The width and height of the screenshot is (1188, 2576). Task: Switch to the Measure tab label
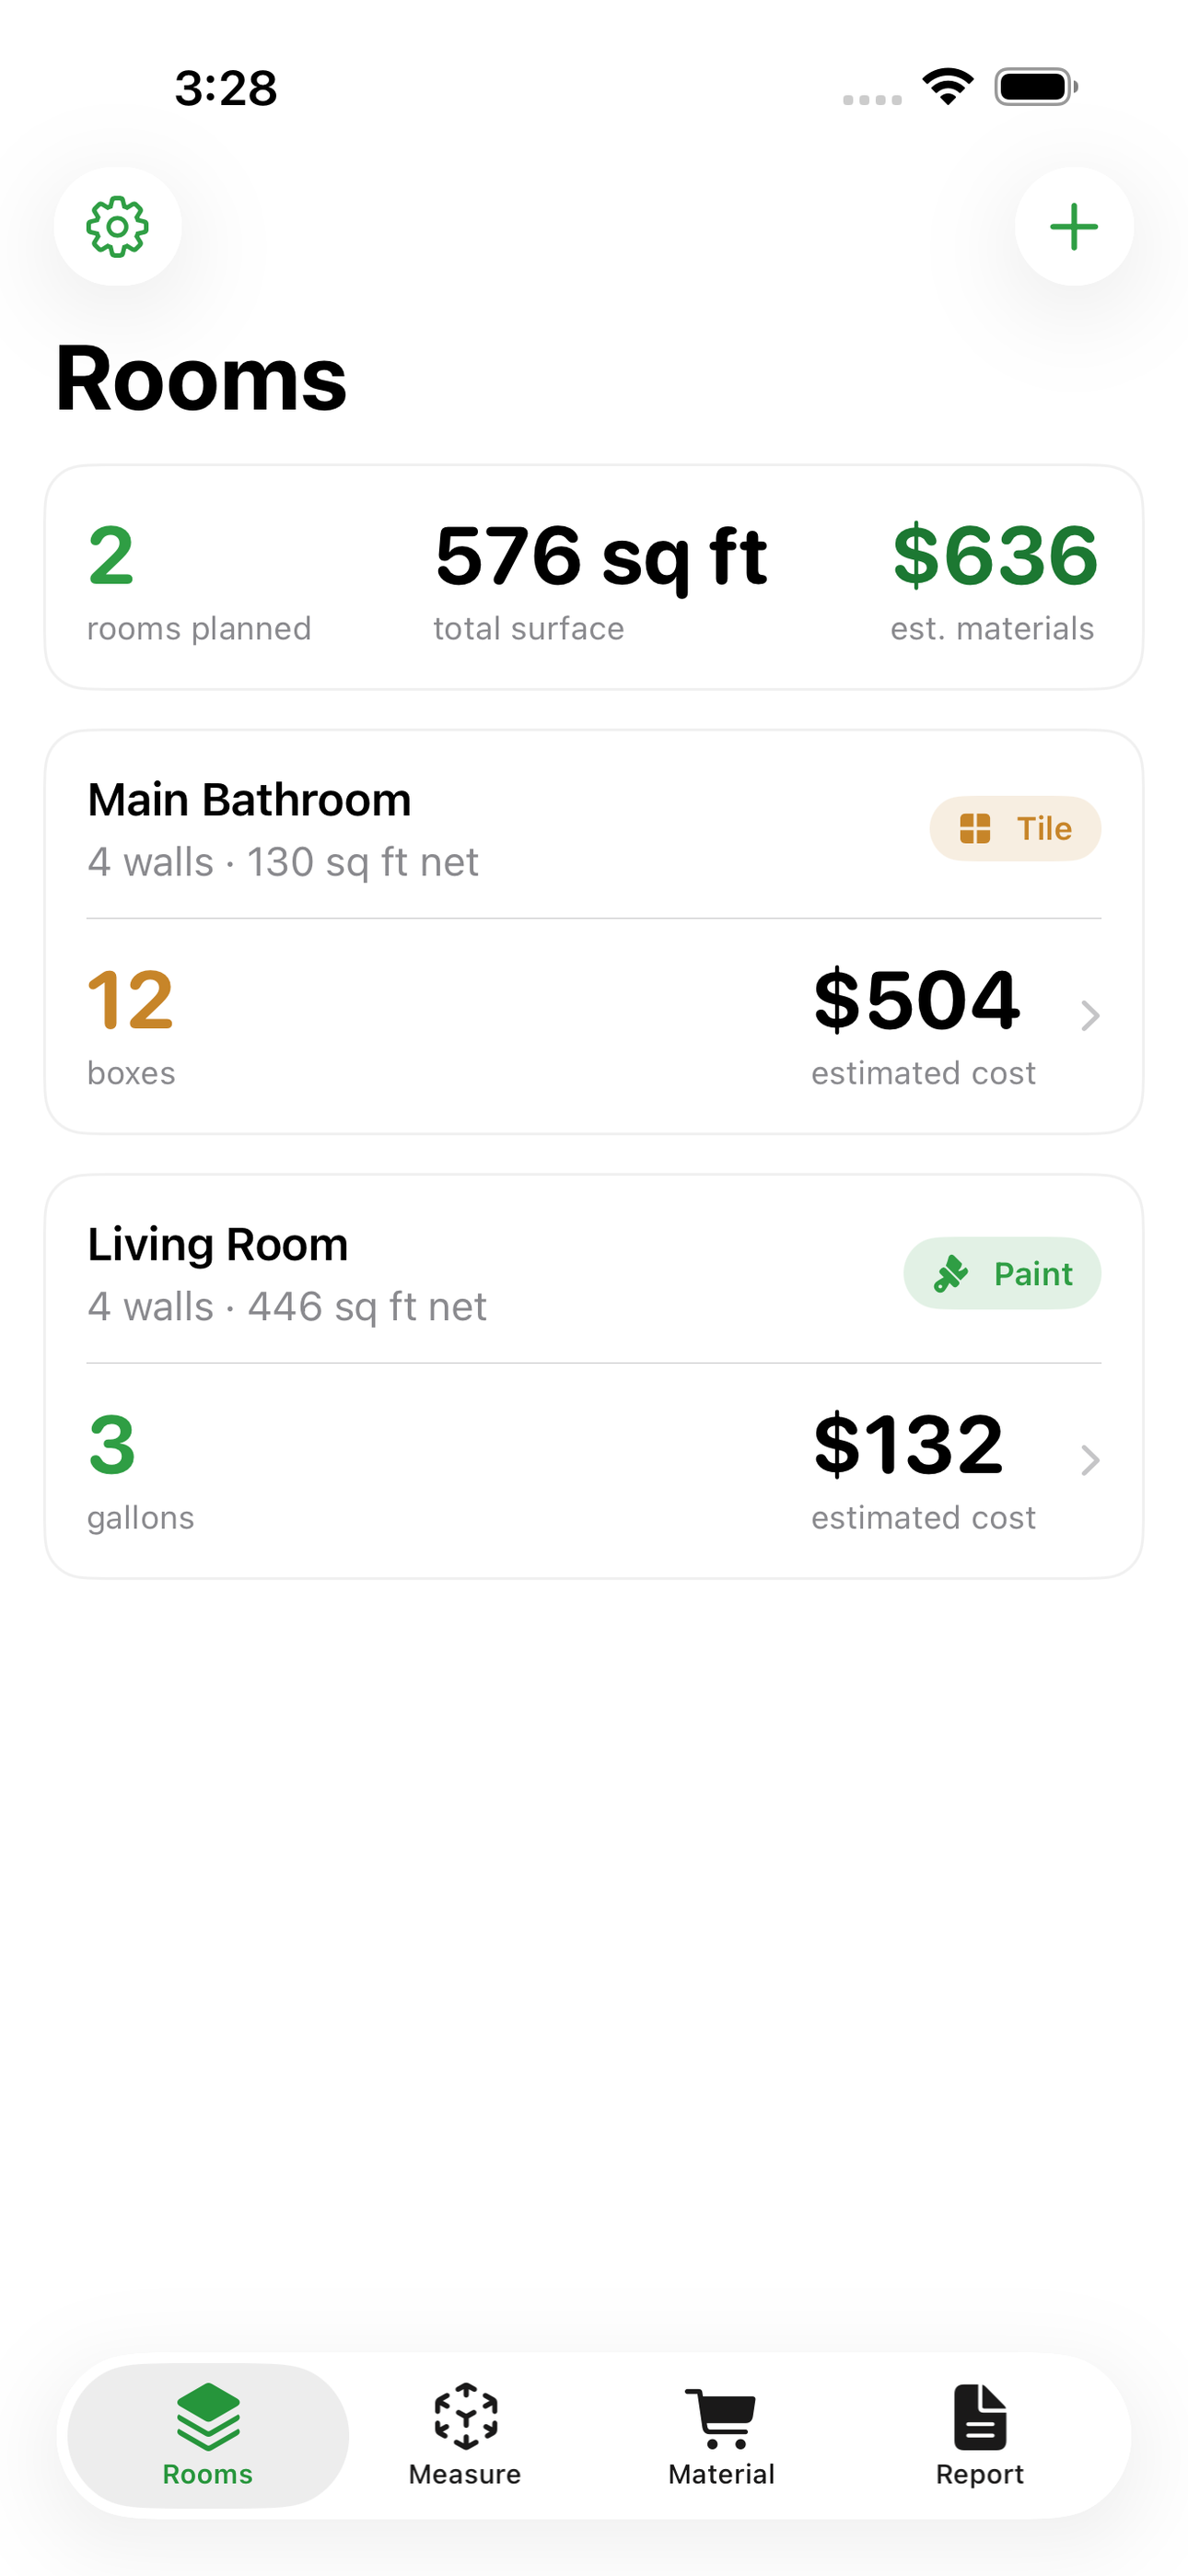tap(465, 2474)
